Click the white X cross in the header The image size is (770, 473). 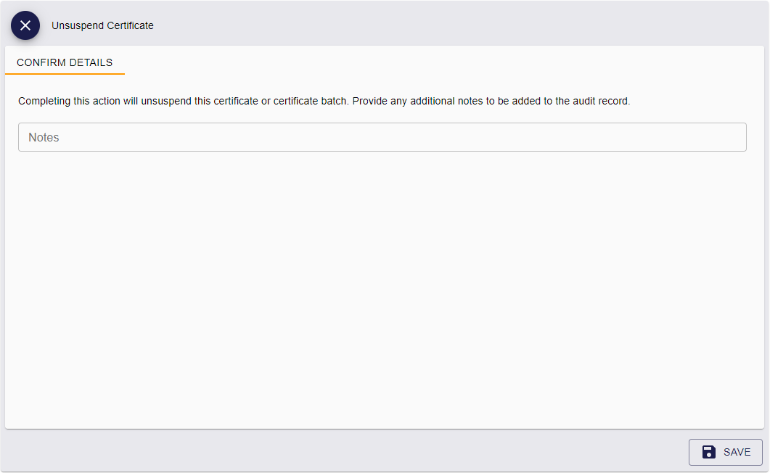click(x=25, y=25)
